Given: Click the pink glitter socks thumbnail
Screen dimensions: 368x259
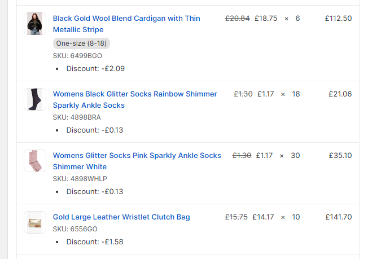Looking at the screenshot, I should [x=34, y=161].
